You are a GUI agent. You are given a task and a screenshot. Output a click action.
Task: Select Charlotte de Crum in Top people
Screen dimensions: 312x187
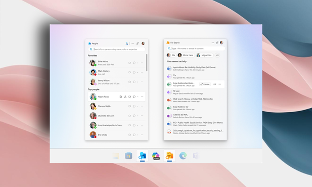pyautogui.click(x=116, y=116)
